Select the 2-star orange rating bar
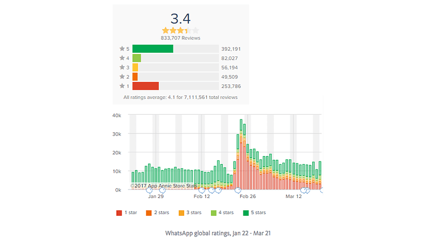The width and height of the screenshot is (421, 241). pyautogui.click(x=135, y=77)
